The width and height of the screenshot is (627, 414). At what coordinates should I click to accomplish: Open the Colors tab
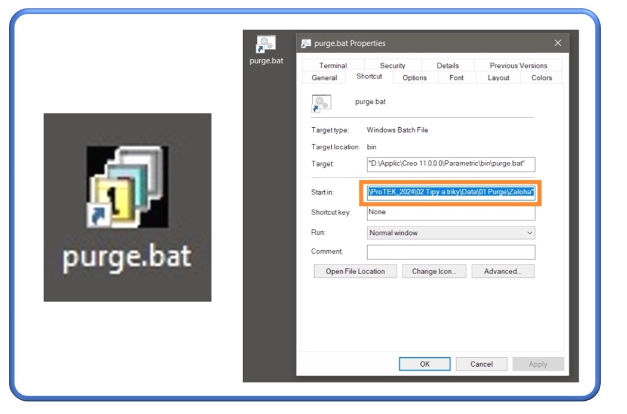pyautogui.click(x=541, y=78)
